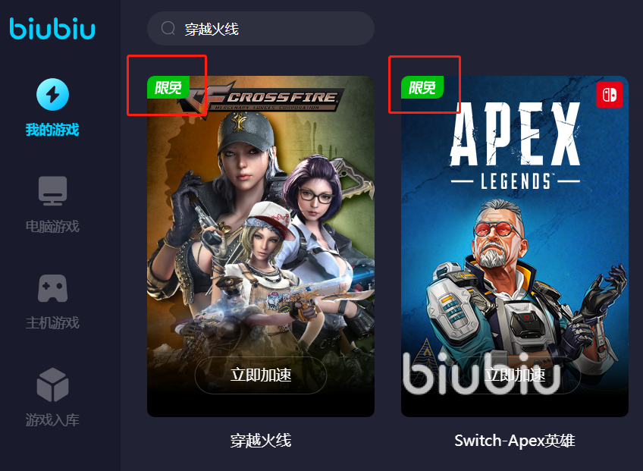This screenshot has height=471, width=643.
Task: Open the 主机游戏 gamepad icon
Action: pyautogui.click(x=52, y=288)
